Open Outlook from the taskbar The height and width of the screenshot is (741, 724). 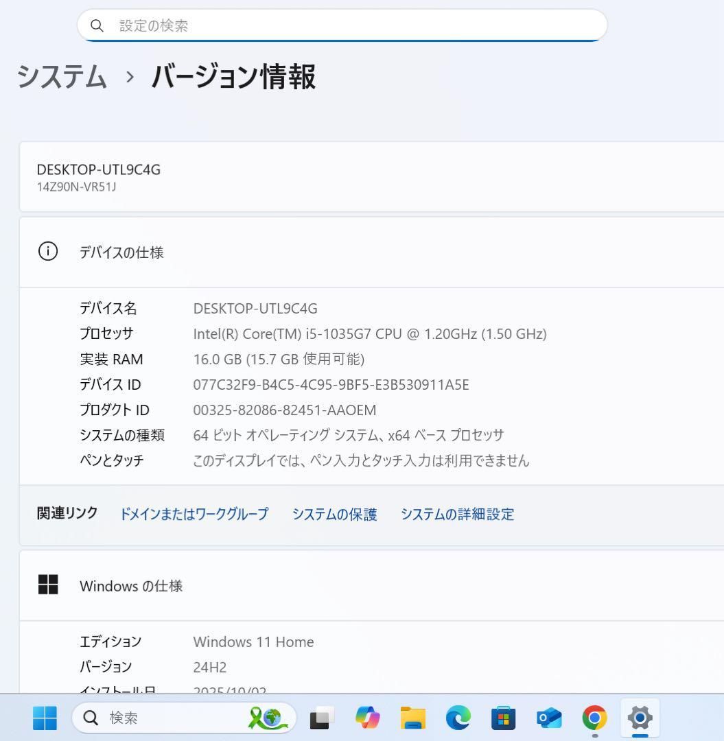pyautogui.click(x=548, y=718)
